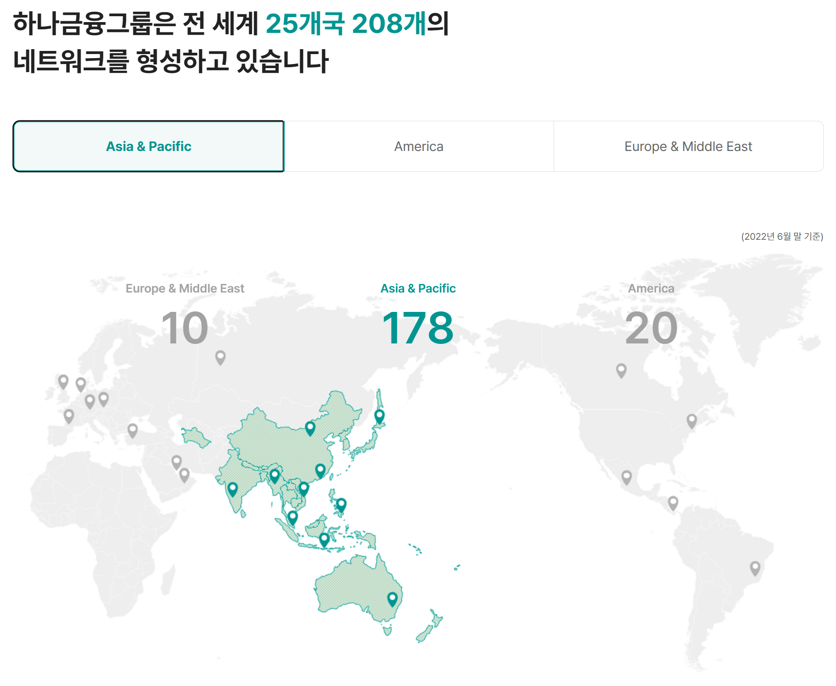Click the Europe & Middle East count 10
Screen dimensions: 836x686
(185, 328)
